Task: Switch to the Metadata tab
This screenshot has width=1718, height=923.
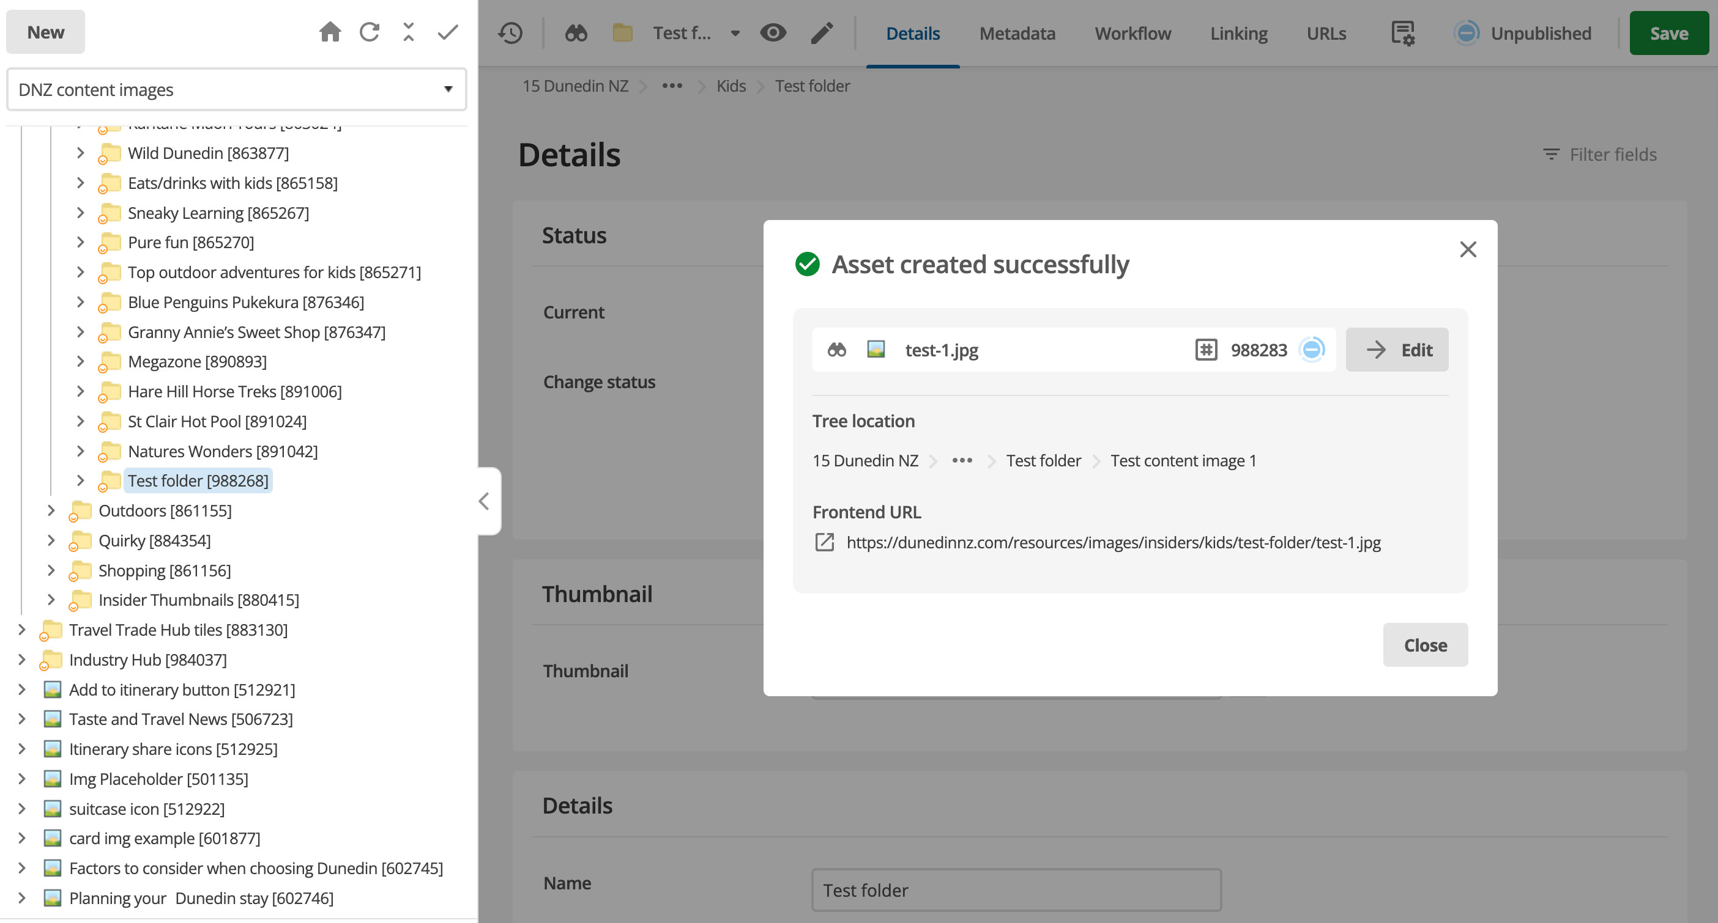Action: pyautogui.click(x=1017, y=34)
